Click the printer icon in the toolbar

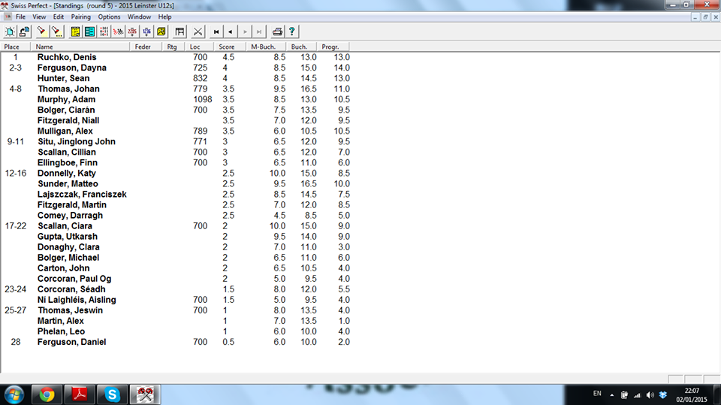(277, 32)
